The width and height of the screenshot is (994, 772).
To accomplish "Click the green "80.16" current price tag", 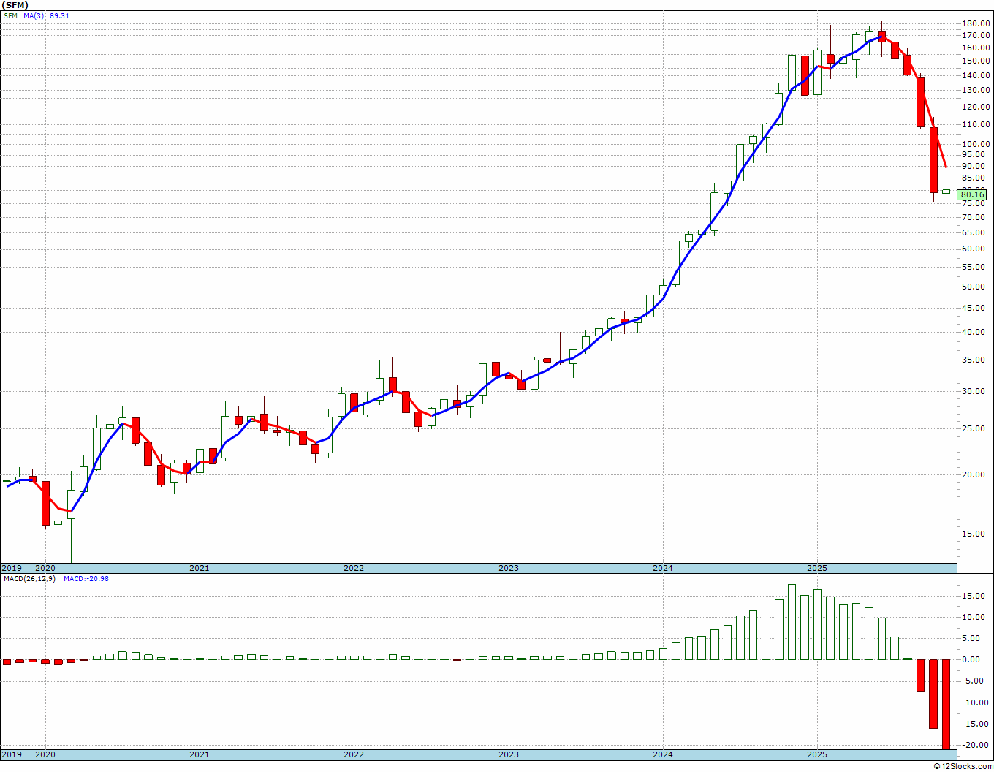I will pyautogui.click(x=974, y=194).
